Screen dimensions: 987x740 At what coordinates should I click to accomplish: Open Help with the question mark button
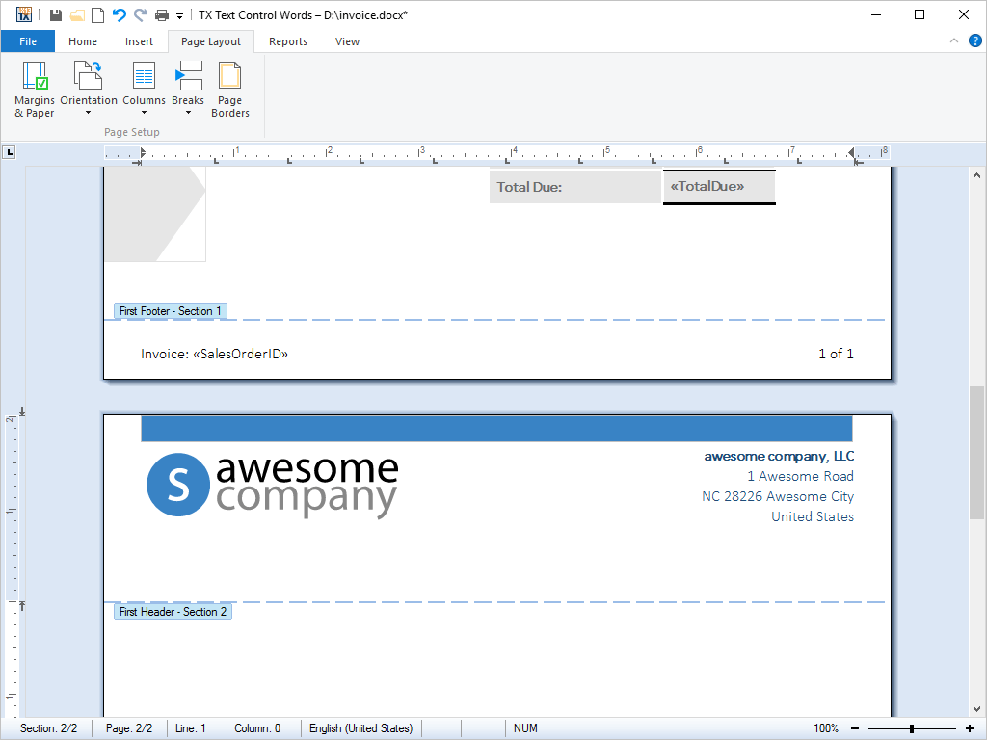pos(974,40)
